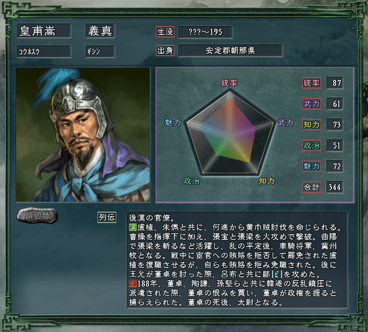The image size is (368, 332).
Task: Click the 生没 lifespan label
Action: click(165, 32)
